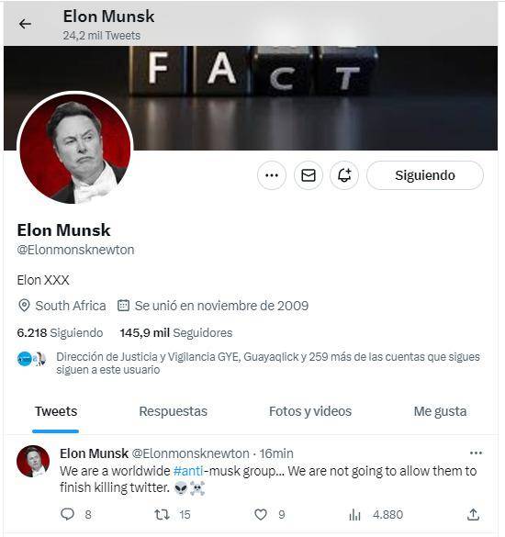View the 145,9 mil Seguidores list
505x537 pixels.
click(x=176, y=332)
